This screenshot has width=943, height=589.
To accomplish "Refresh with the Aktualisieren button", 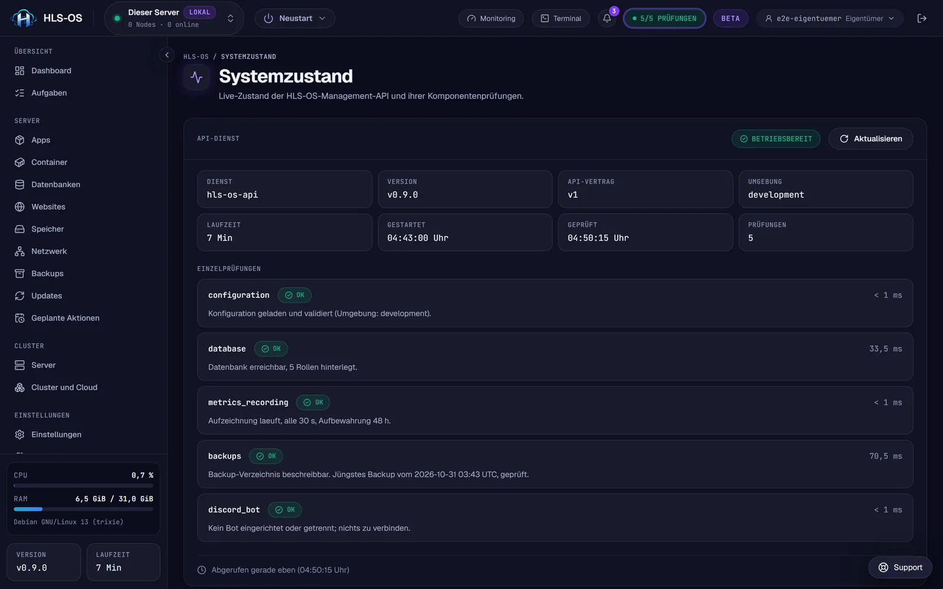I will 871,138.
